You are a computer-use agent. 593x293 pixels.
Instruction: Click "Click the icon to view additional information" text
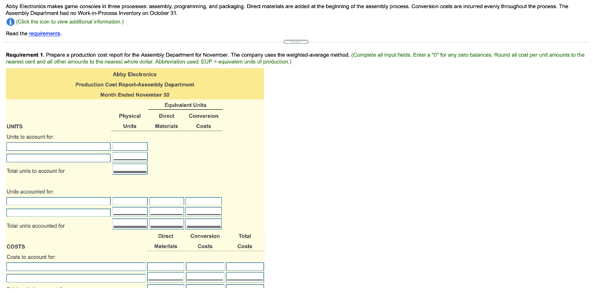point(69,22)
